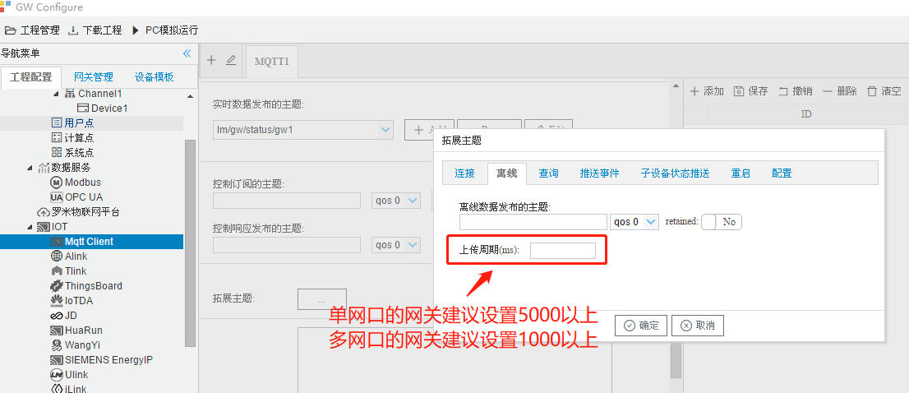This screenshot has height=393, width=909.
Task: Switch to 网关管理 tab
Action: point(94,77)
